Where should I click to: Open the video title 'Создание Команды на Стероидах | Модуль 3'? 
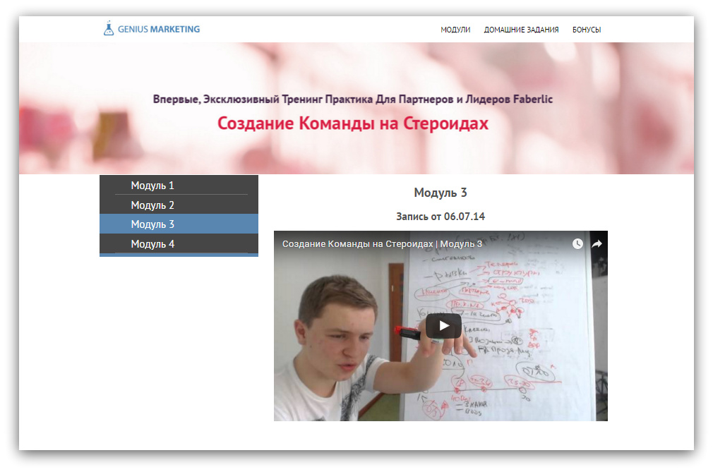tap(382, 244)
